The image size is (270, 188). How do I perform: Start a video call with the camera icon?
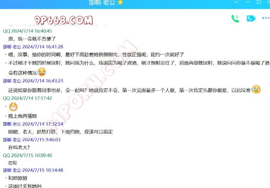tap(251, 18)
